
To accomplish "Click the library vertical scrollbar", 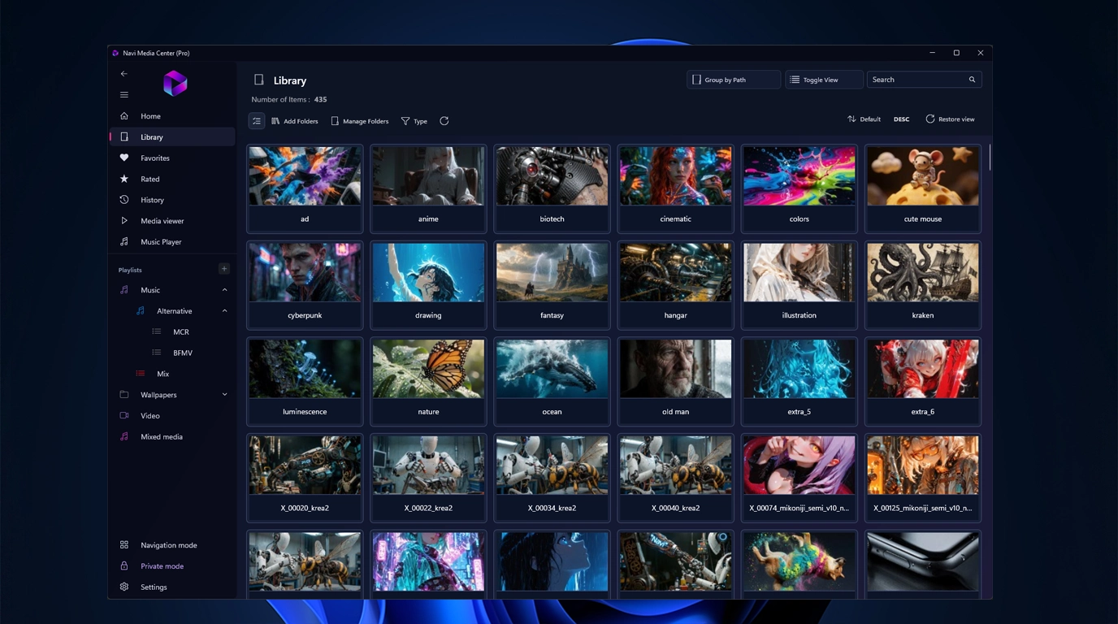I will click(x=989, y=156).
